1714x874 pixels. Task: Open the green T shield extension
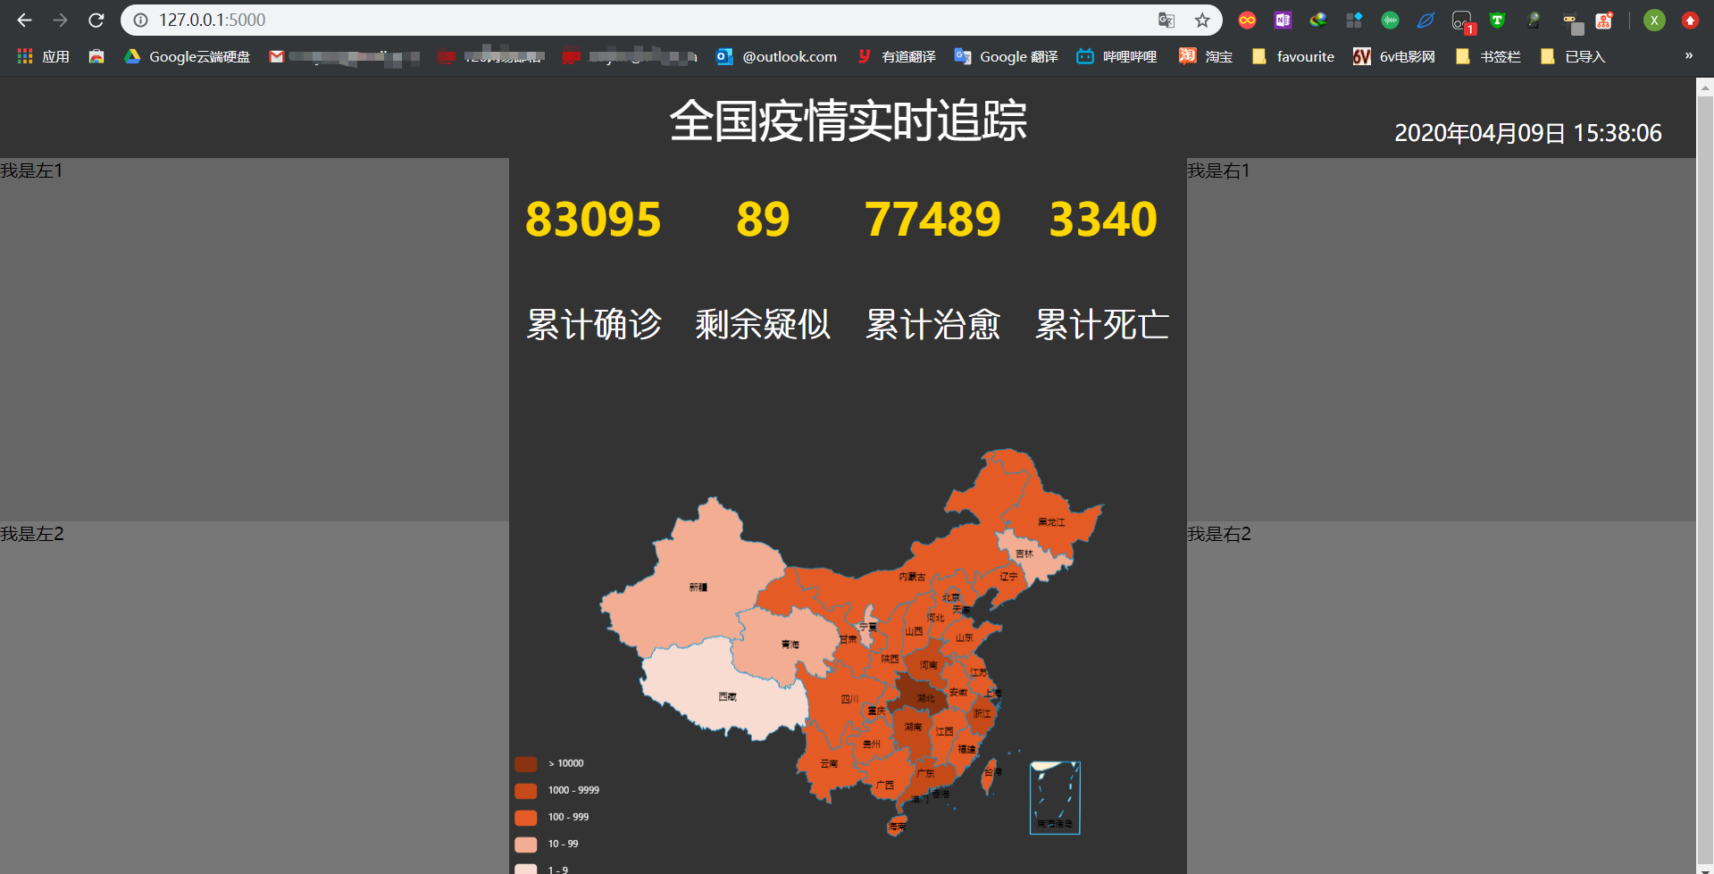(1498, 20)
